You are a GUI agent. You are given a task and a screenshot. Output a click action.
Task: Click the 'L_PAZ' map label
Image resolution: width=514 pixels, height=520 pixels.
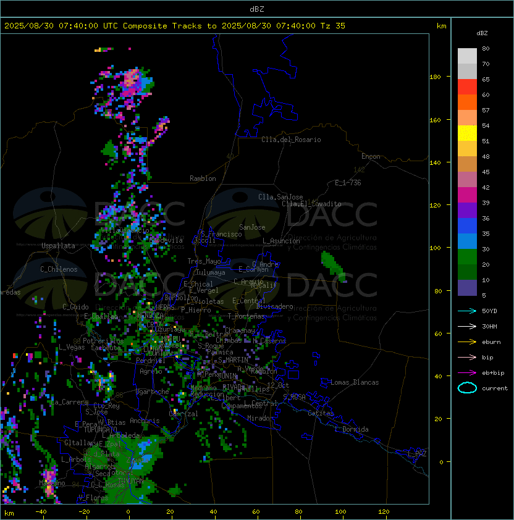click(x=417, y=454)
